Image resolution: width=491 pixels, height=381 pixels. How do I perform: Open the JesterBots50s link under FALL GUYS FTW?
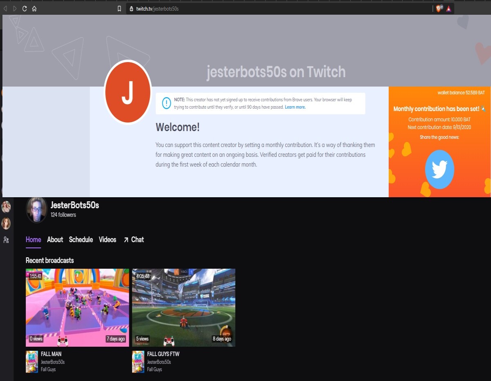tap(159, 362)
